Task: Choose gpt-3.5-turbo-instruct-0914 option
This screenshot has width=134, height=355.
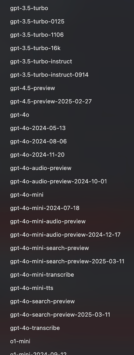Action: pyautogui.click(x=49, y=75)
